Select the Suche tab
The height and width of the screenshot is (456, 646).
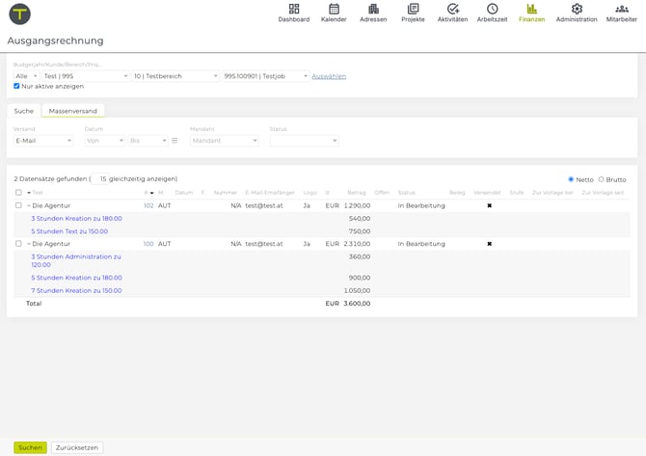(24, 111)
